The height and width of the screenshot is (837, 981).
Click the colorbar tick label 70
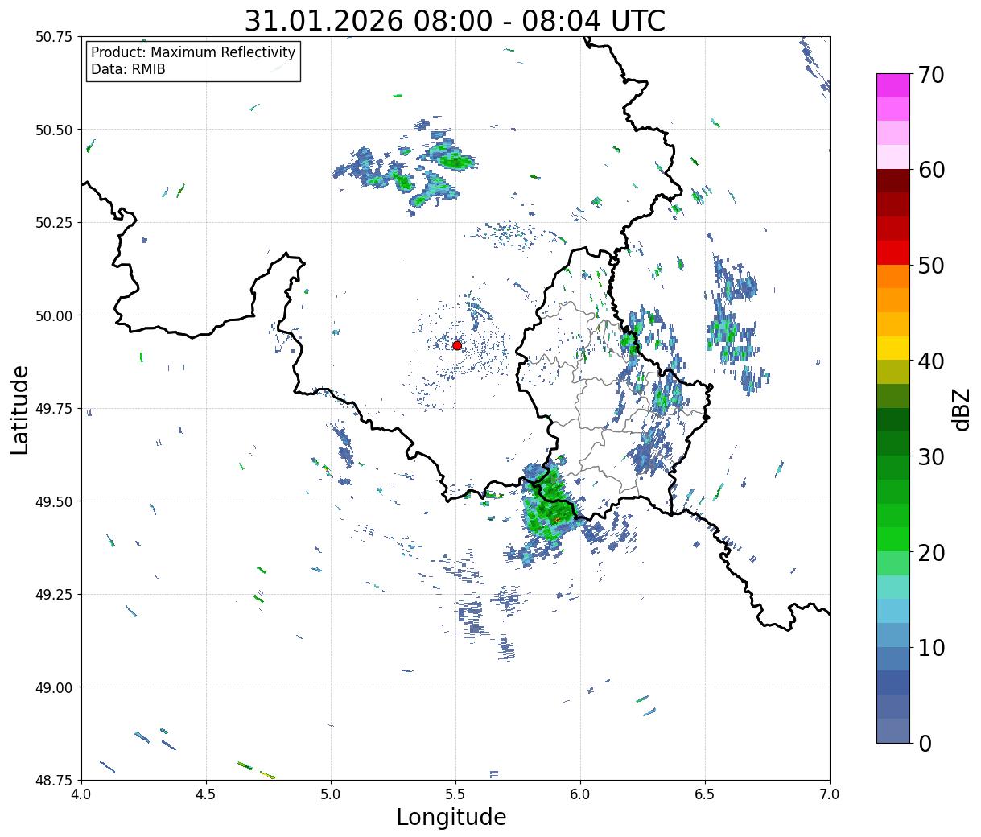click(931, 75)
